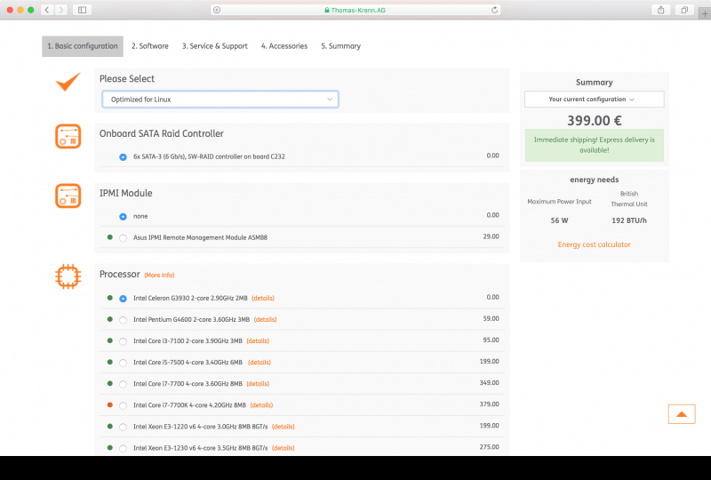Click the lock icon in address bar

326,10
